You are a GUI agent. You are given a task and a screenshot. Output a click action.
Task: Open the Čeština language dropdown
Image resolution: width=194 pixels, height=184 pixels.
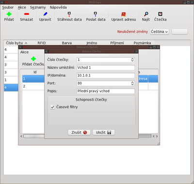[160, 32]
